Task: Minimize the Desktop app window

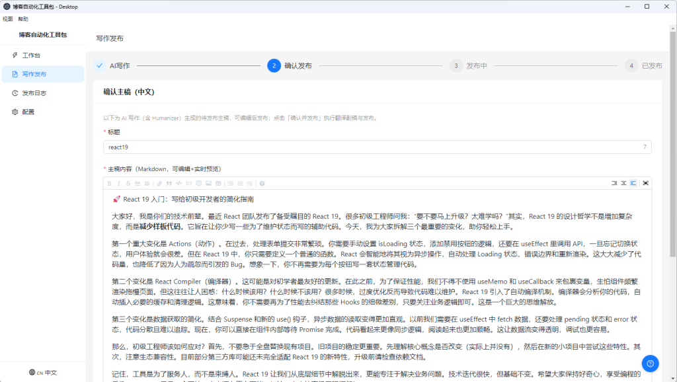Action: tap(627, 7)
